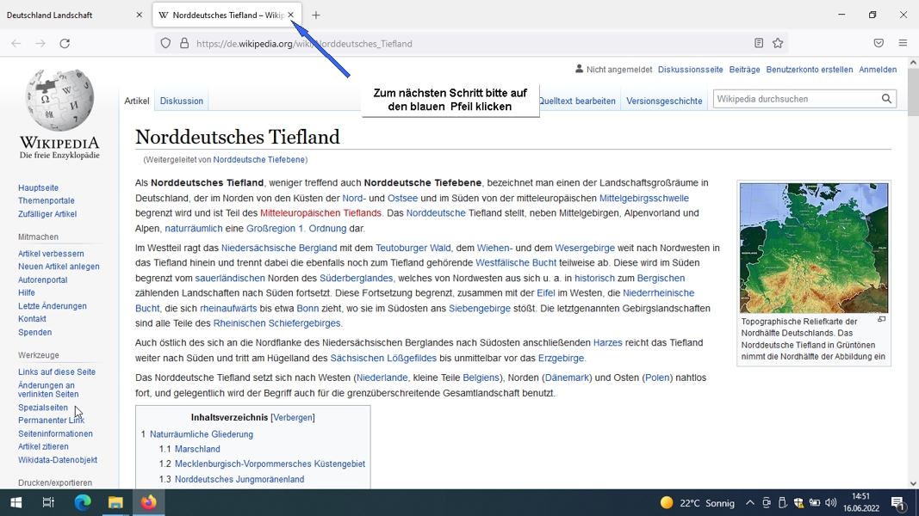Open tracking protection shield icon

[166, 43]
